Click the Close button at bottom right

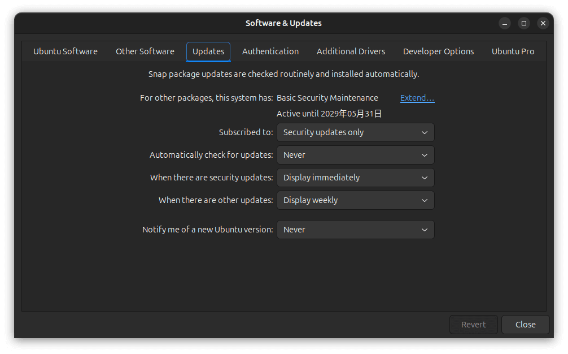point(525,325)
